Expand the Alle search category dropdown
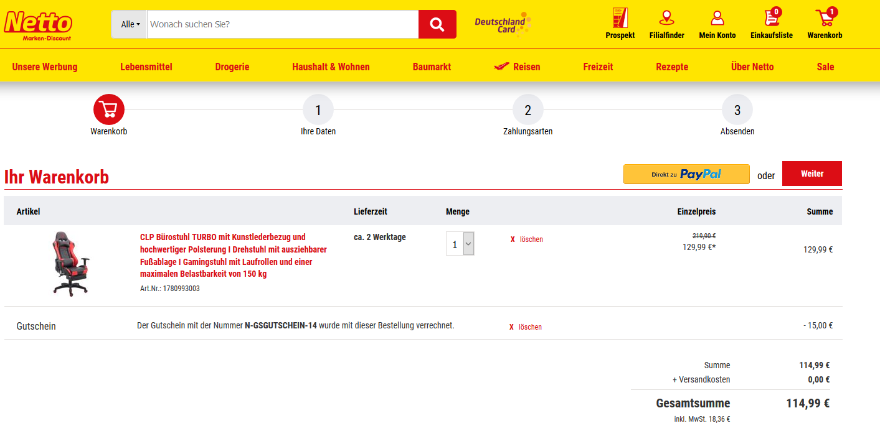880x436 pixels. pyautogui.click(x=130, y=24)
